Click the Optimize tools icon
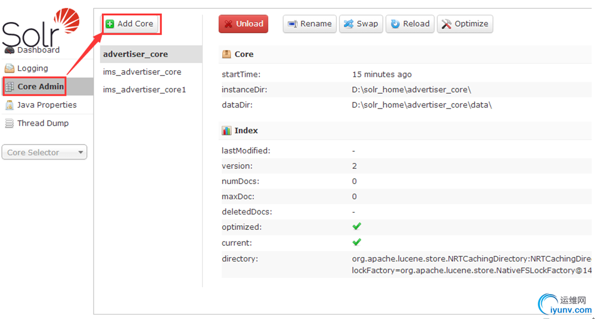This screenshot has width=595, height=319. coord(447,24)
